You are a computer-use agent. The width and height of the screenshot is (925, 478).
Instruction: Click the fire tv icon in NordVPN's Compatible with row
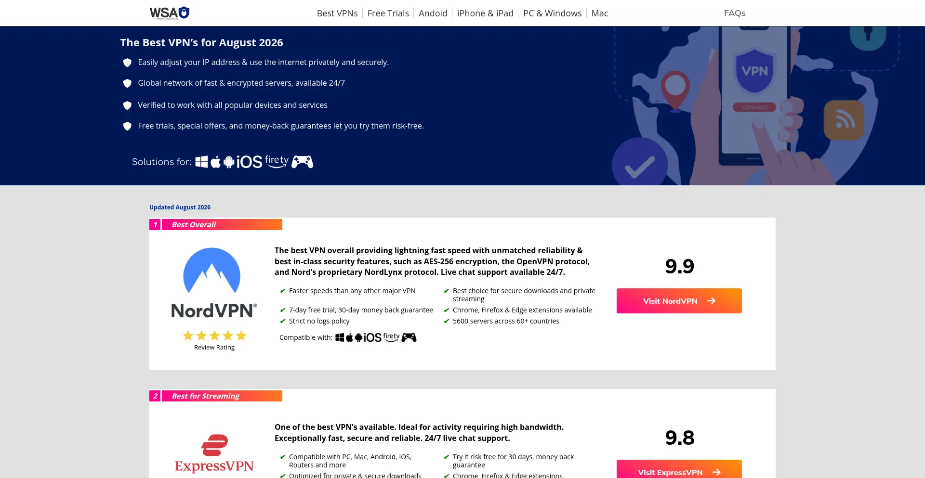(x=392, y=337)
